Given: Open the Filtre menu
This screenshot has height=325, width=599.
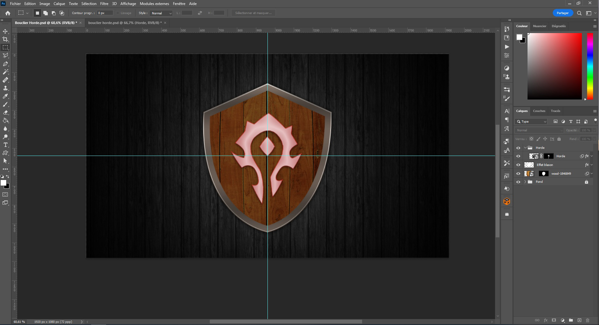Looking at the screenshot, I should pos(104,4).
